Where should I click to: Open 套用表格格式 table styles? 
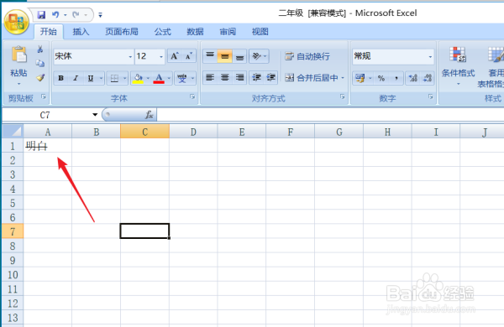(491, 67)
